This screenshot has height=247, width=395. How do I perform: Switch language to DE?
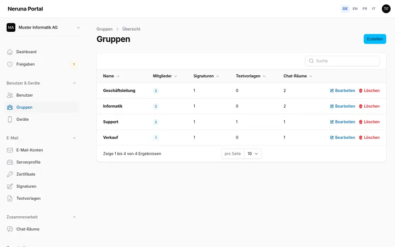point(345,9)
